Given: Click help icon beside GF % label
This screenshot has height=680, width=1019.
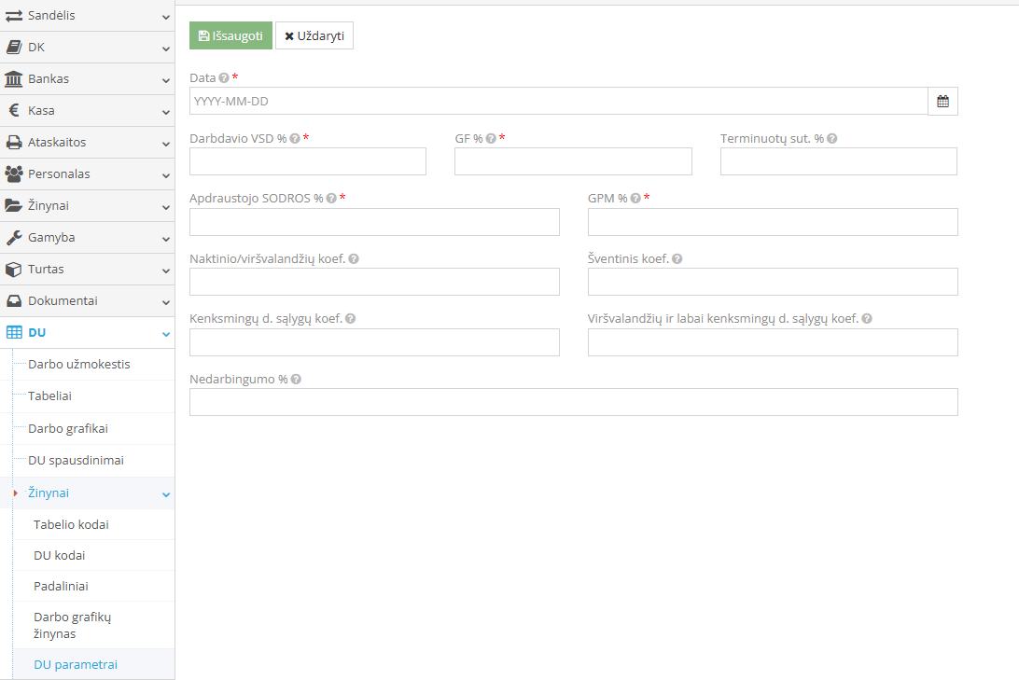Looking at the screenshot, I should click(x=491, y=138).
